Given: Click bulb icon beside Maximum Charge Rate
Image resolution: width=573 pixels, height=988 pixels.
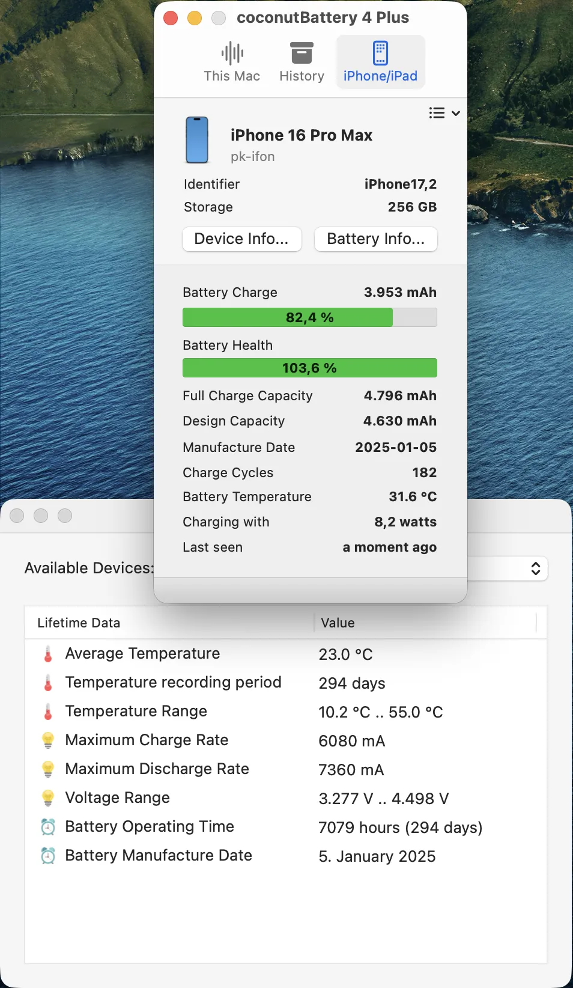Looking at the screenshot, I should coord(48,740).
